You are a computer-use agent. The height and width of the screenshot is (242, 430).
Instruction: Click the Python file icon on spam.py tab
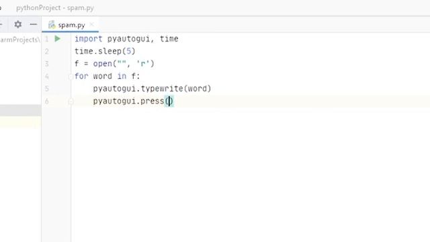point(52,25)
